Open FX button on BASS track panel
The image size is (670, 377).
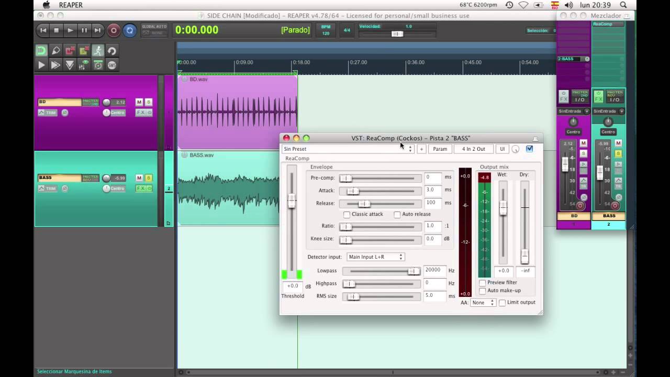pyautogui.click(x=140, y=188)
